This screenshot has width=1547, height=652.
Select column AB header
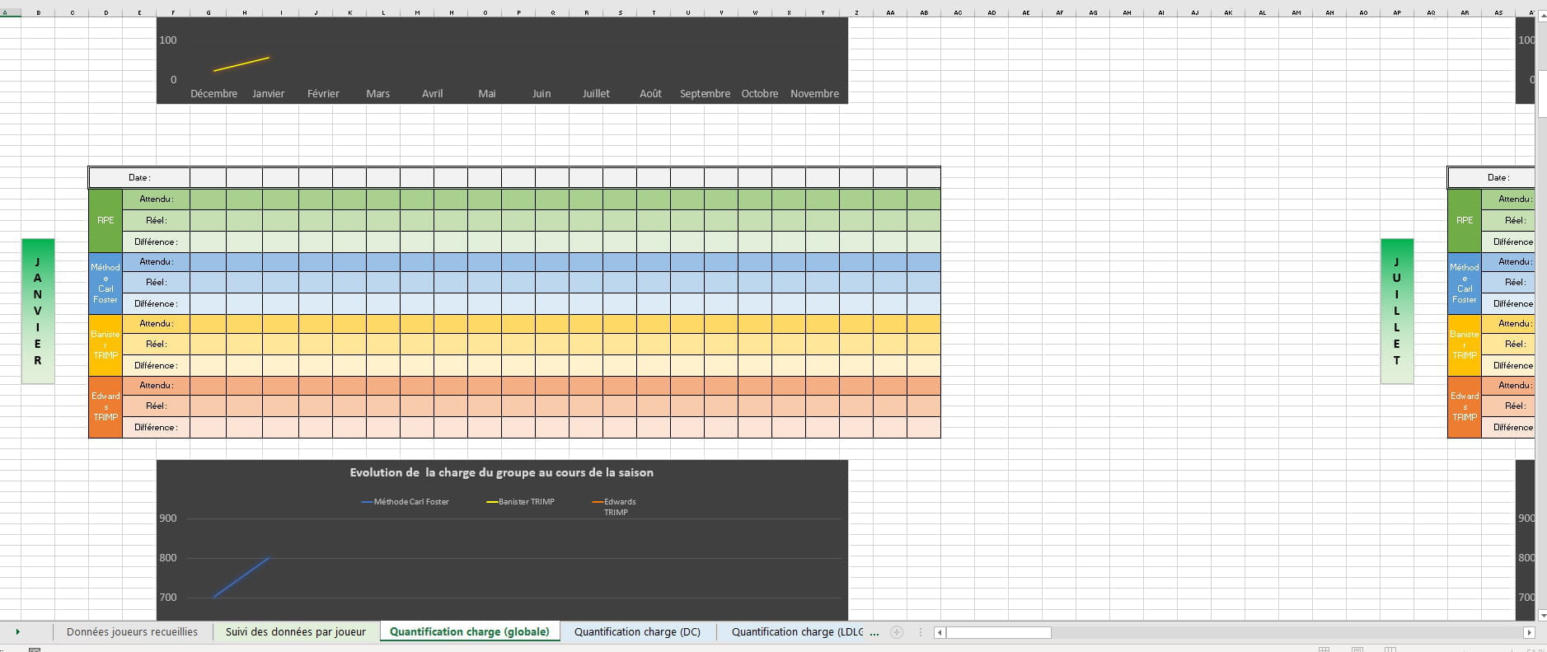coord(924,12)
